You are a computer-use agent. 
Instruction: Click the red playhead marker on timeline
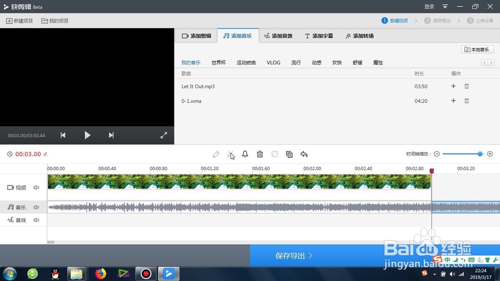pyautogui.click(x=431, y=171)
